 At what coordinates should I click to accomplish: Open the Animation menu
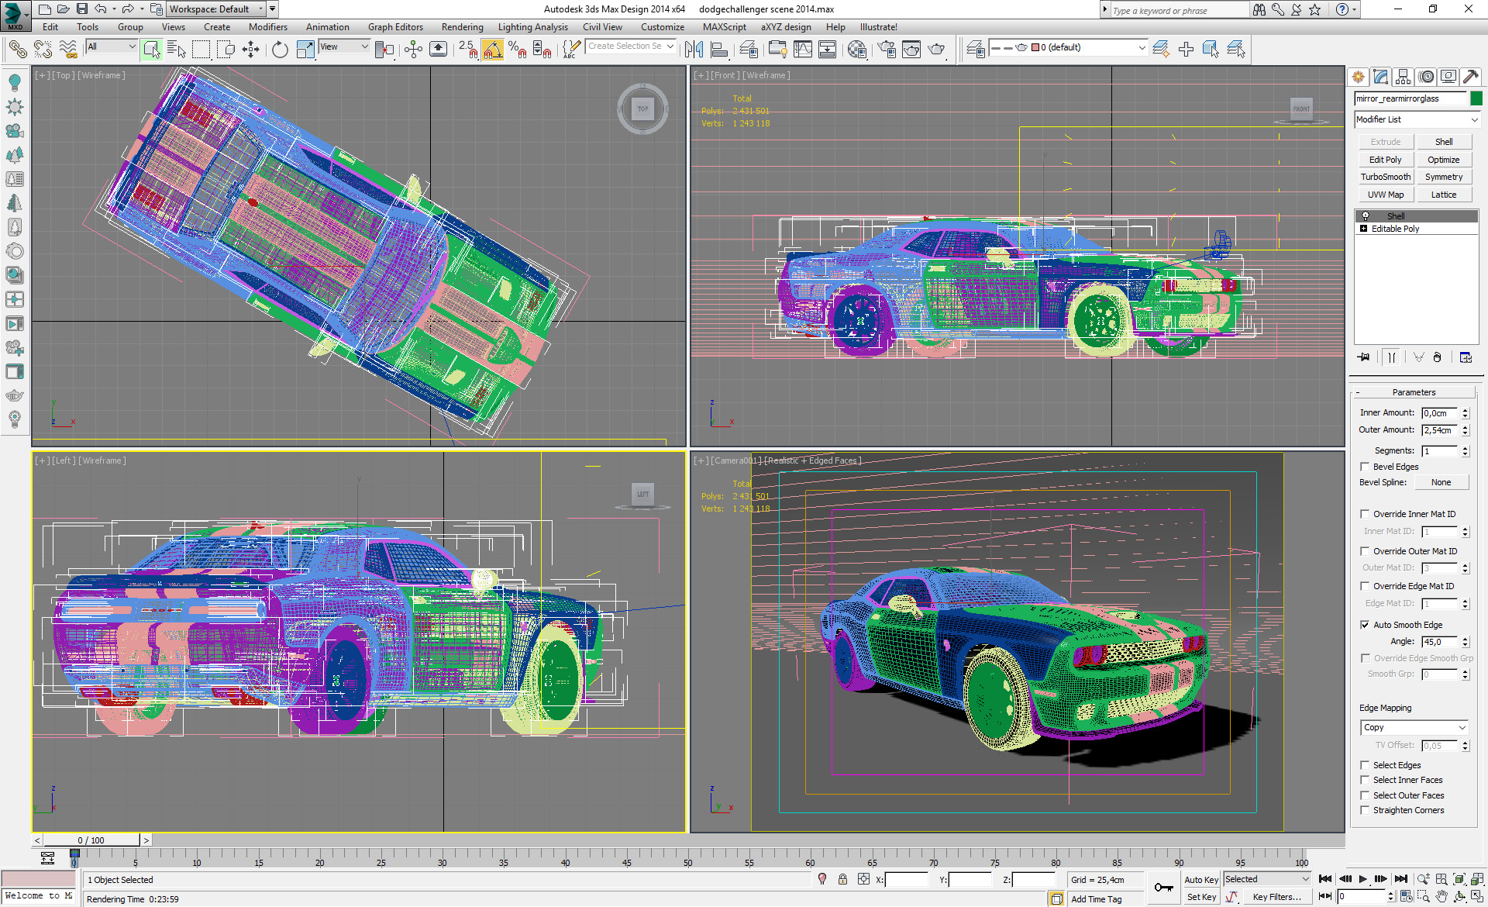tap(327, 27)
